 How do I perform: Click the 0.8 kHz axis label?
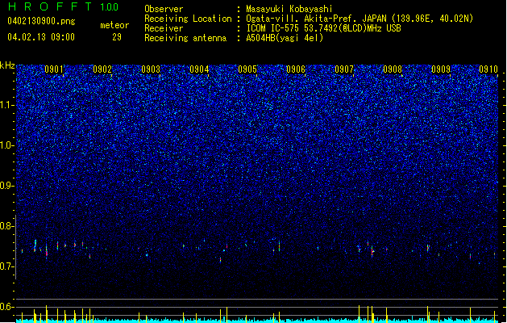click(7, 226)
